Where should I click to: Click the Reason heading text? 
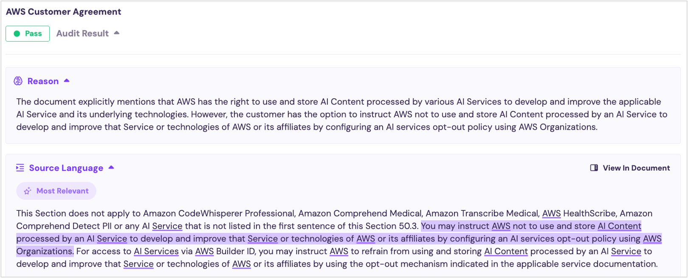tap(43, 81)
